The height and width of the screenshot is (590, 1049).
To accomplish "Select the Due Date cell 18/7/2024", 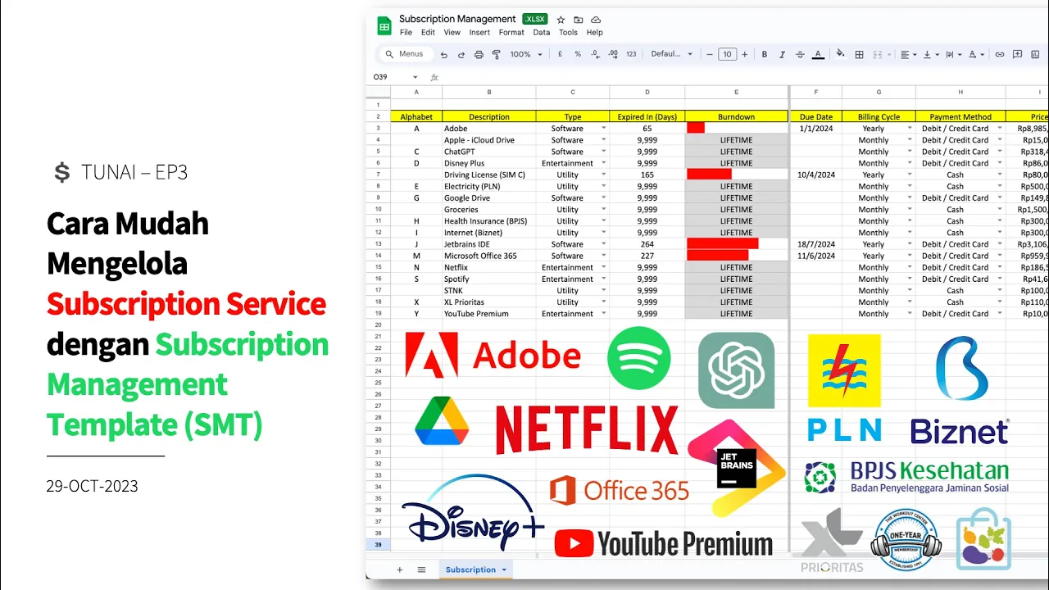I will (x=815, y=244).
